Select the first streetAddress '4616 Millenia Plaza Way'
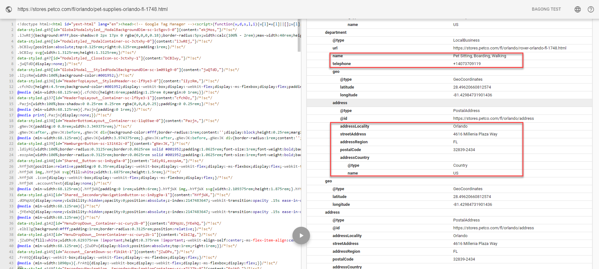Image resolution: width=599 pixels, height=269 pixels. 475,134
